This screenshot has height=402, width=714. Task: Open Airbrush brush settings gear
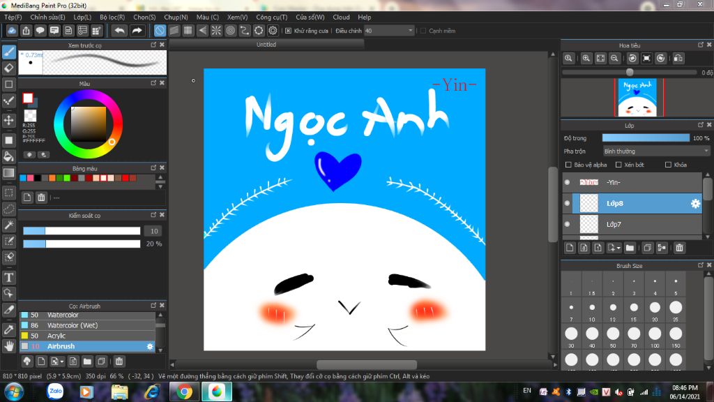tap(150, 346)
